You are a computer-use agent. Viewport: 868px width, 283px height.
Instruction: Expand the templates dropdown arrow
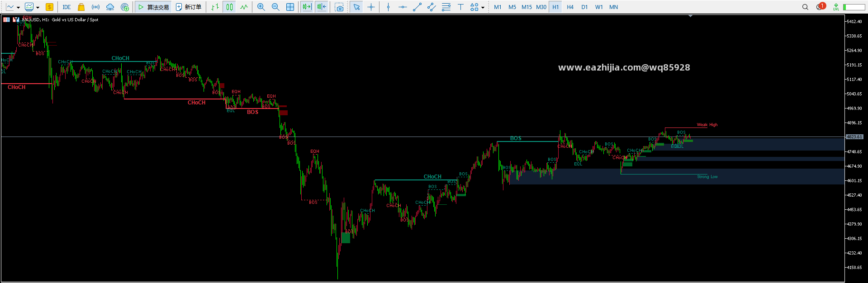pos(38,7)
